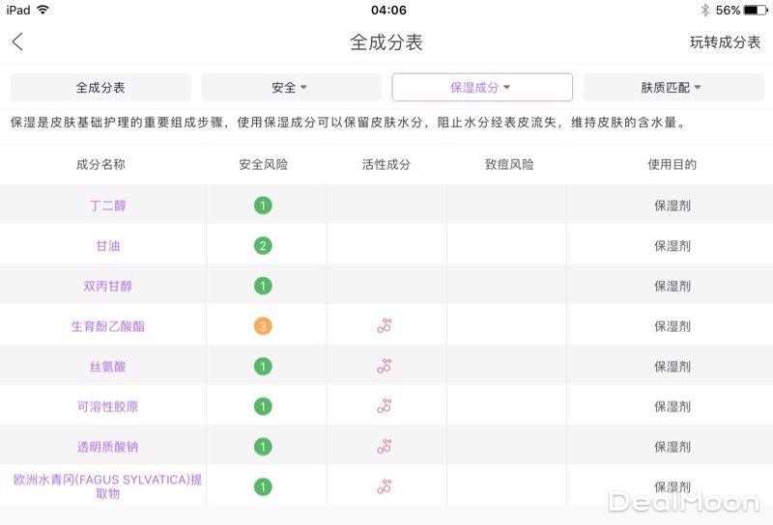
Task: Select the 欧洲水青冈 extract ingredient
Action: point(107,486)
